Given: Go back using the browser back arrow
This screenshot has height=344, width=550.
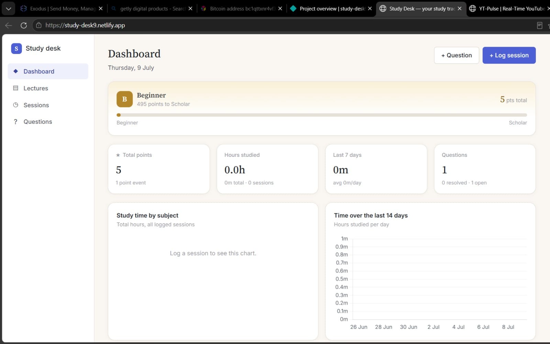Looking at the screenshot, I should [9, 25].
